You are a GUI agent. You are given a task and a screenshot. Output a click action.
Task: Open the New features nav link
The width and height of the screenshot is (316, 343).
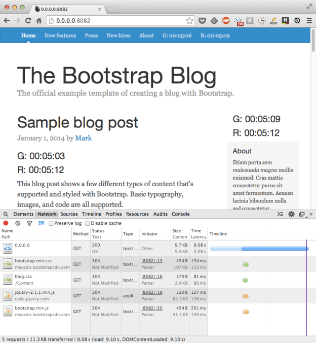pyautogui.click(x=60, y=36)
